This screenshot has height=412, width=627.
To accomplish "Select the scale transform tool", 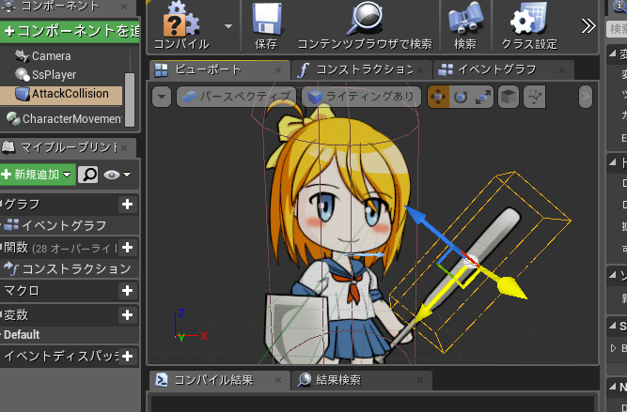I will click(482, 97).
